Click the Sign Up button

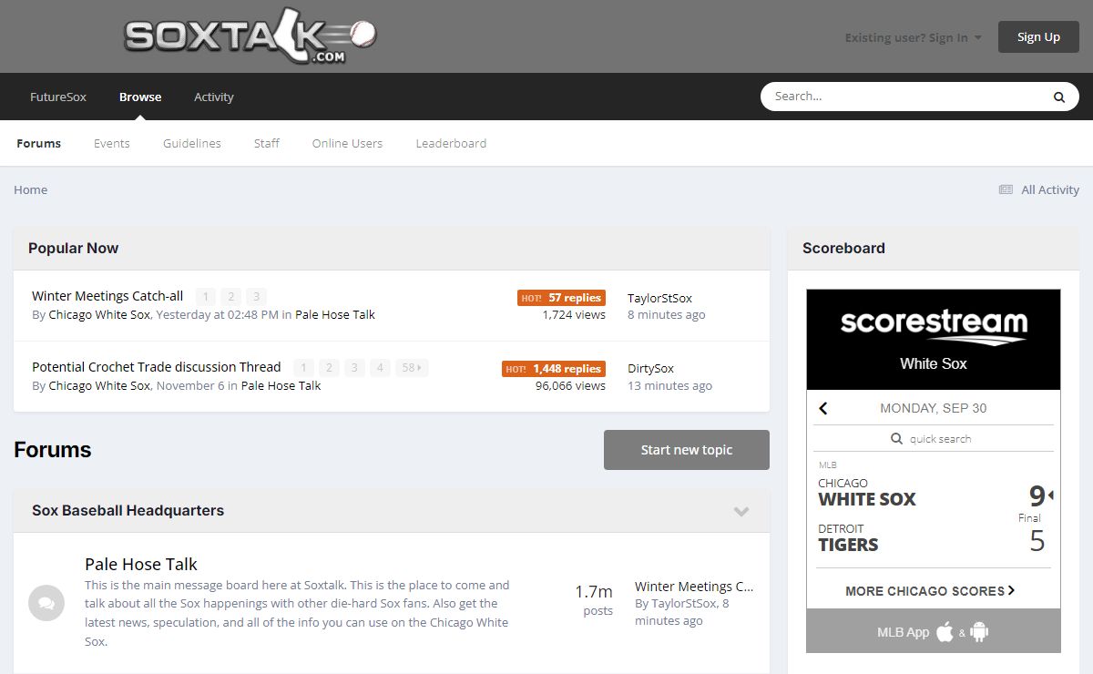(1038, 37)
